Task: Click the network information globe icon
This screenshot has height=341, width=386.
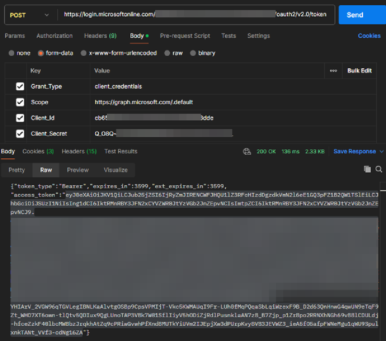Action: pos(247,151)
